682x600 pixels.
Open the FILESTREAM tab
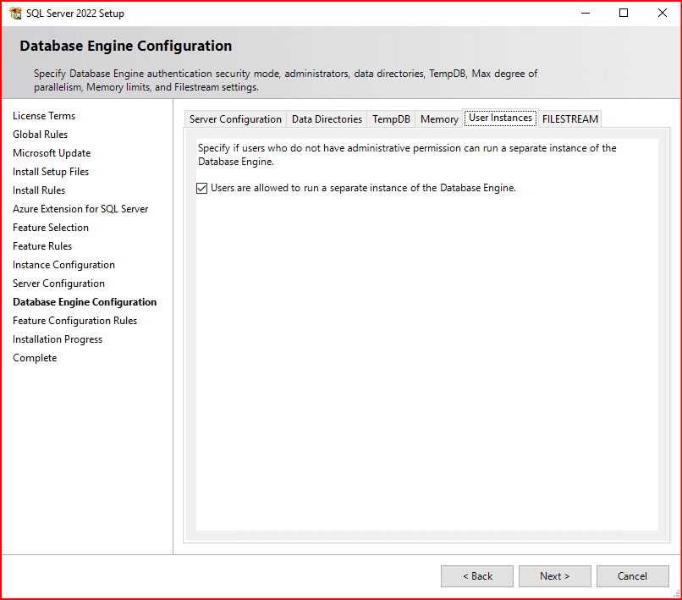tap(570, 119)
